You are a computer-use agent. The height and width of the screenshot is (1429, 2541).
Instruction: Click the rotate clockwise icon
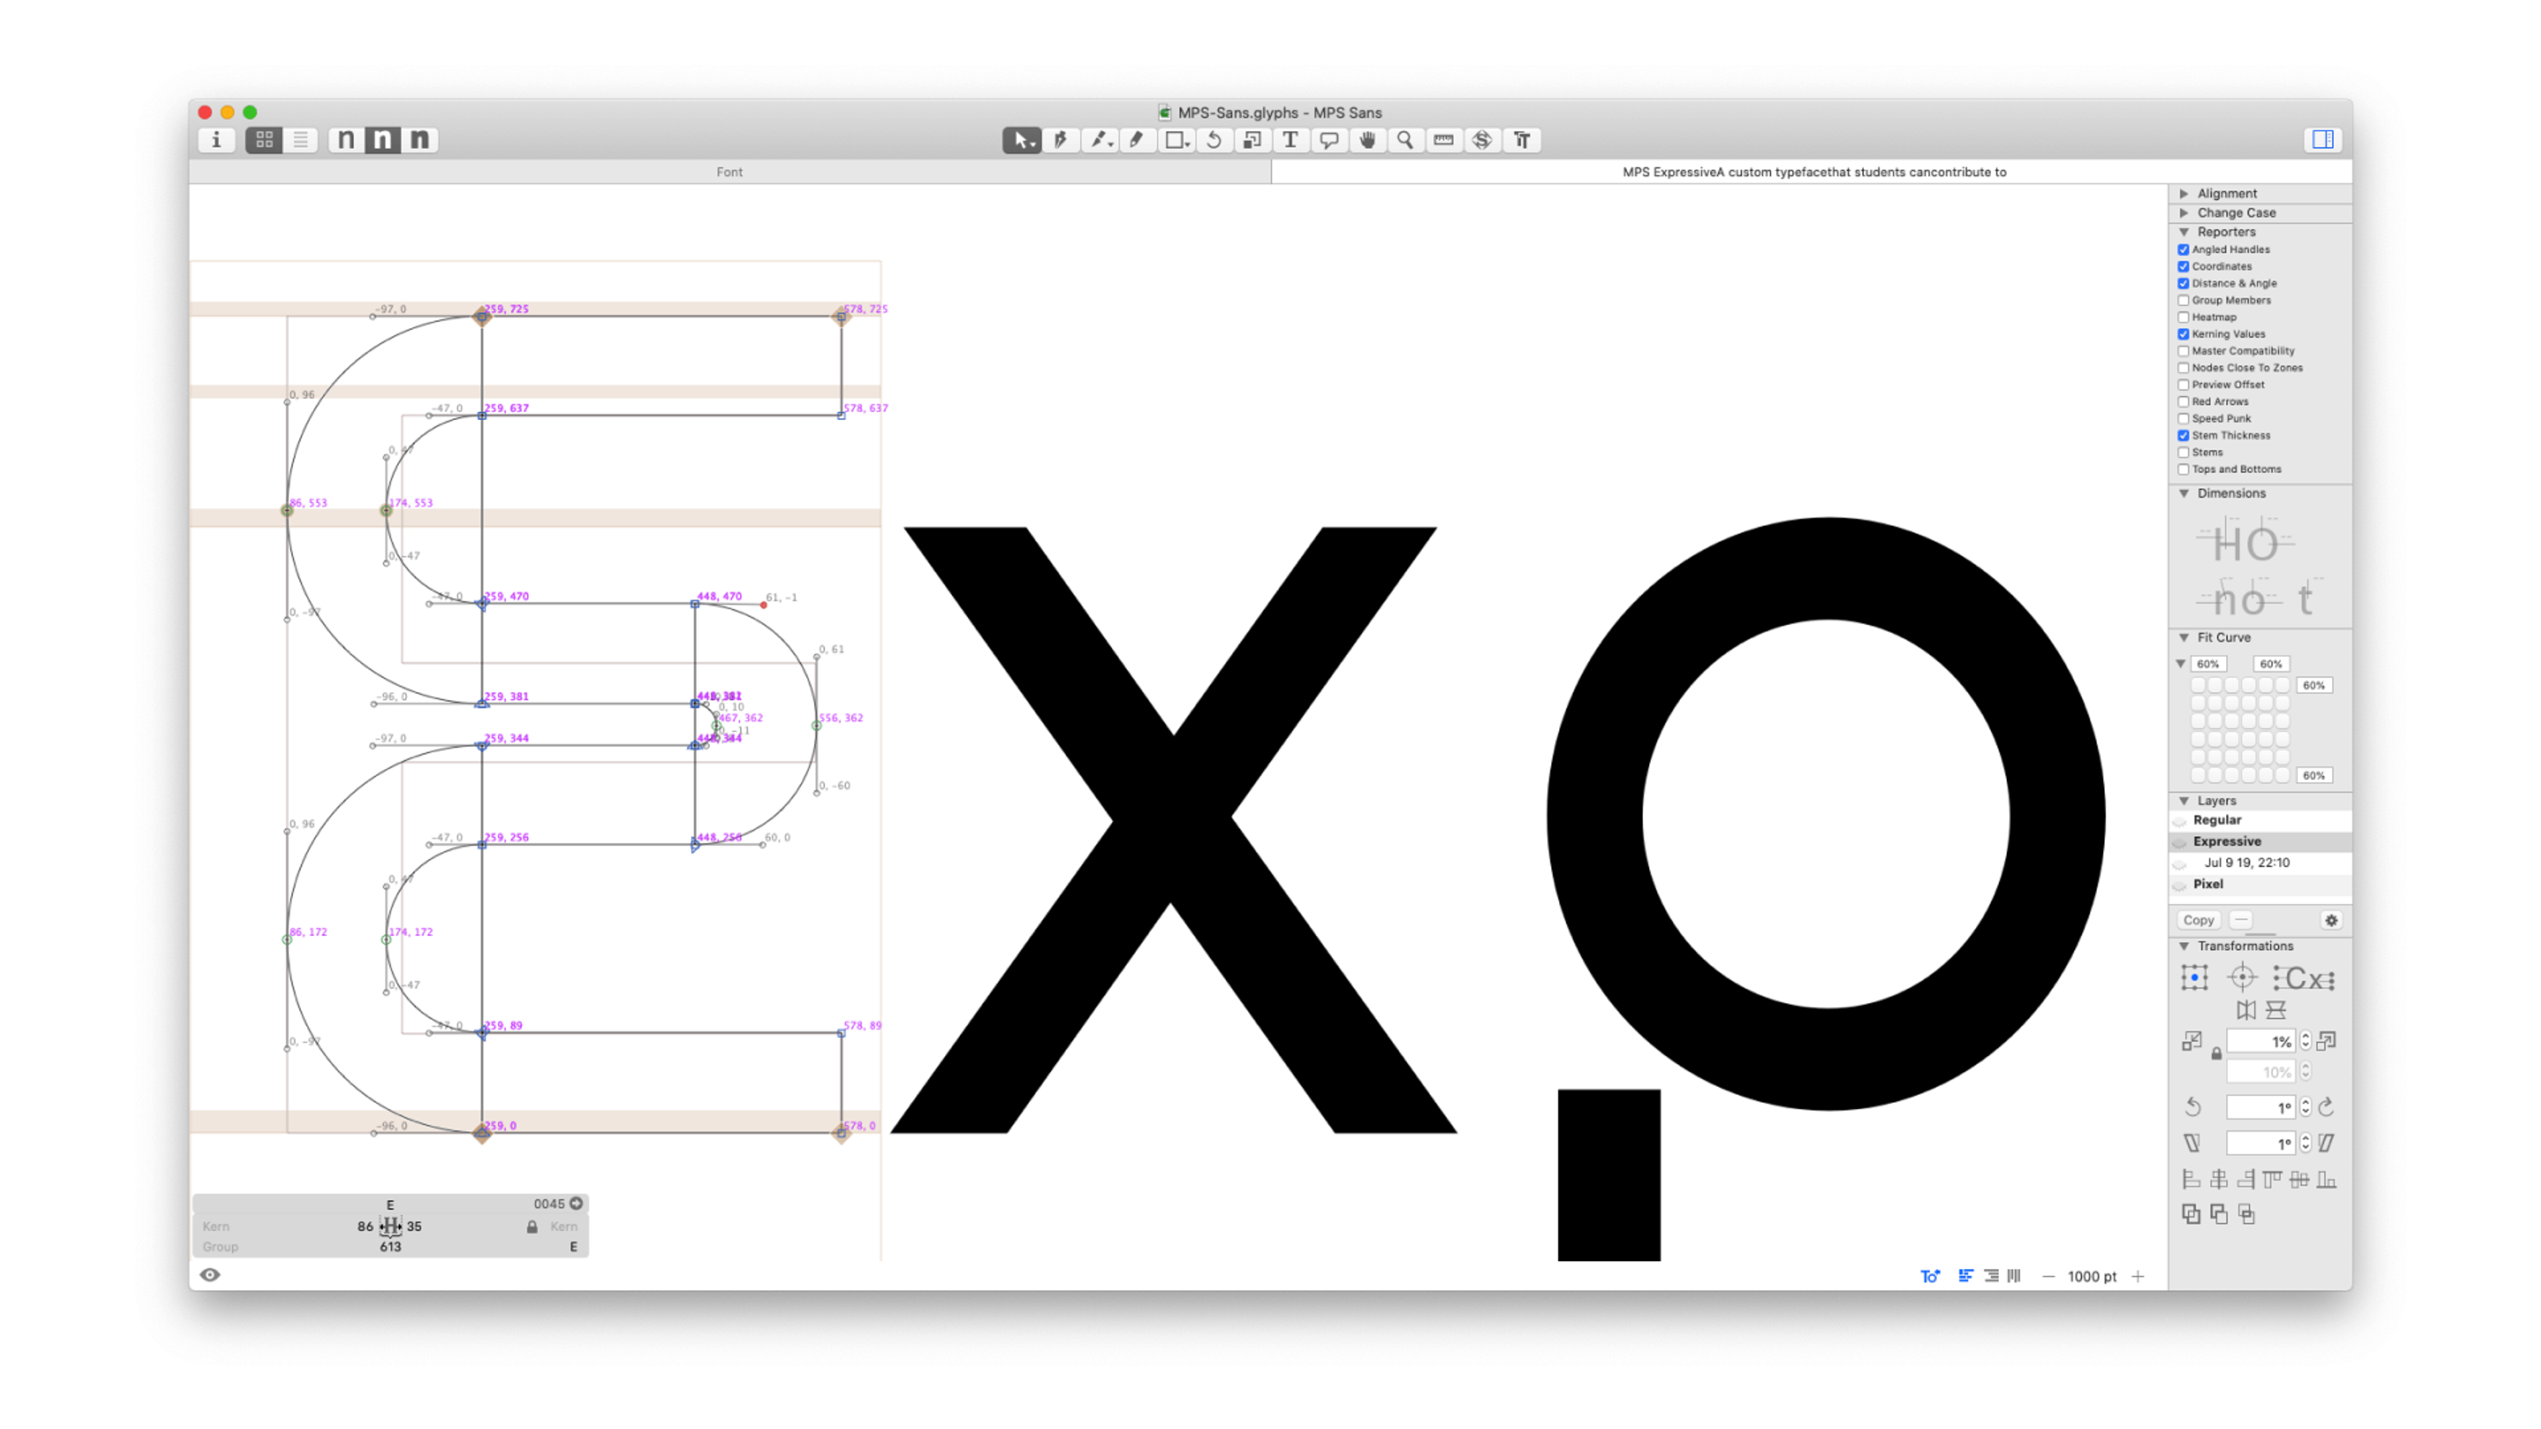point(2327,1107)
